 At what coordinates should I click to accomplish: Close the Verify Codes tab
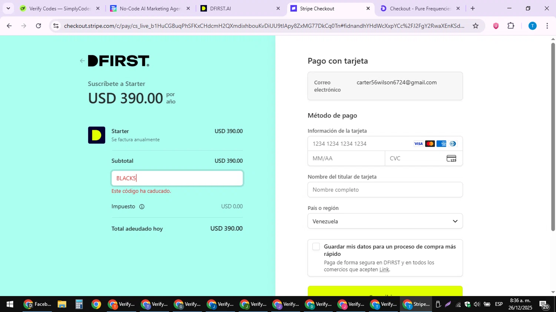point(98,8)
